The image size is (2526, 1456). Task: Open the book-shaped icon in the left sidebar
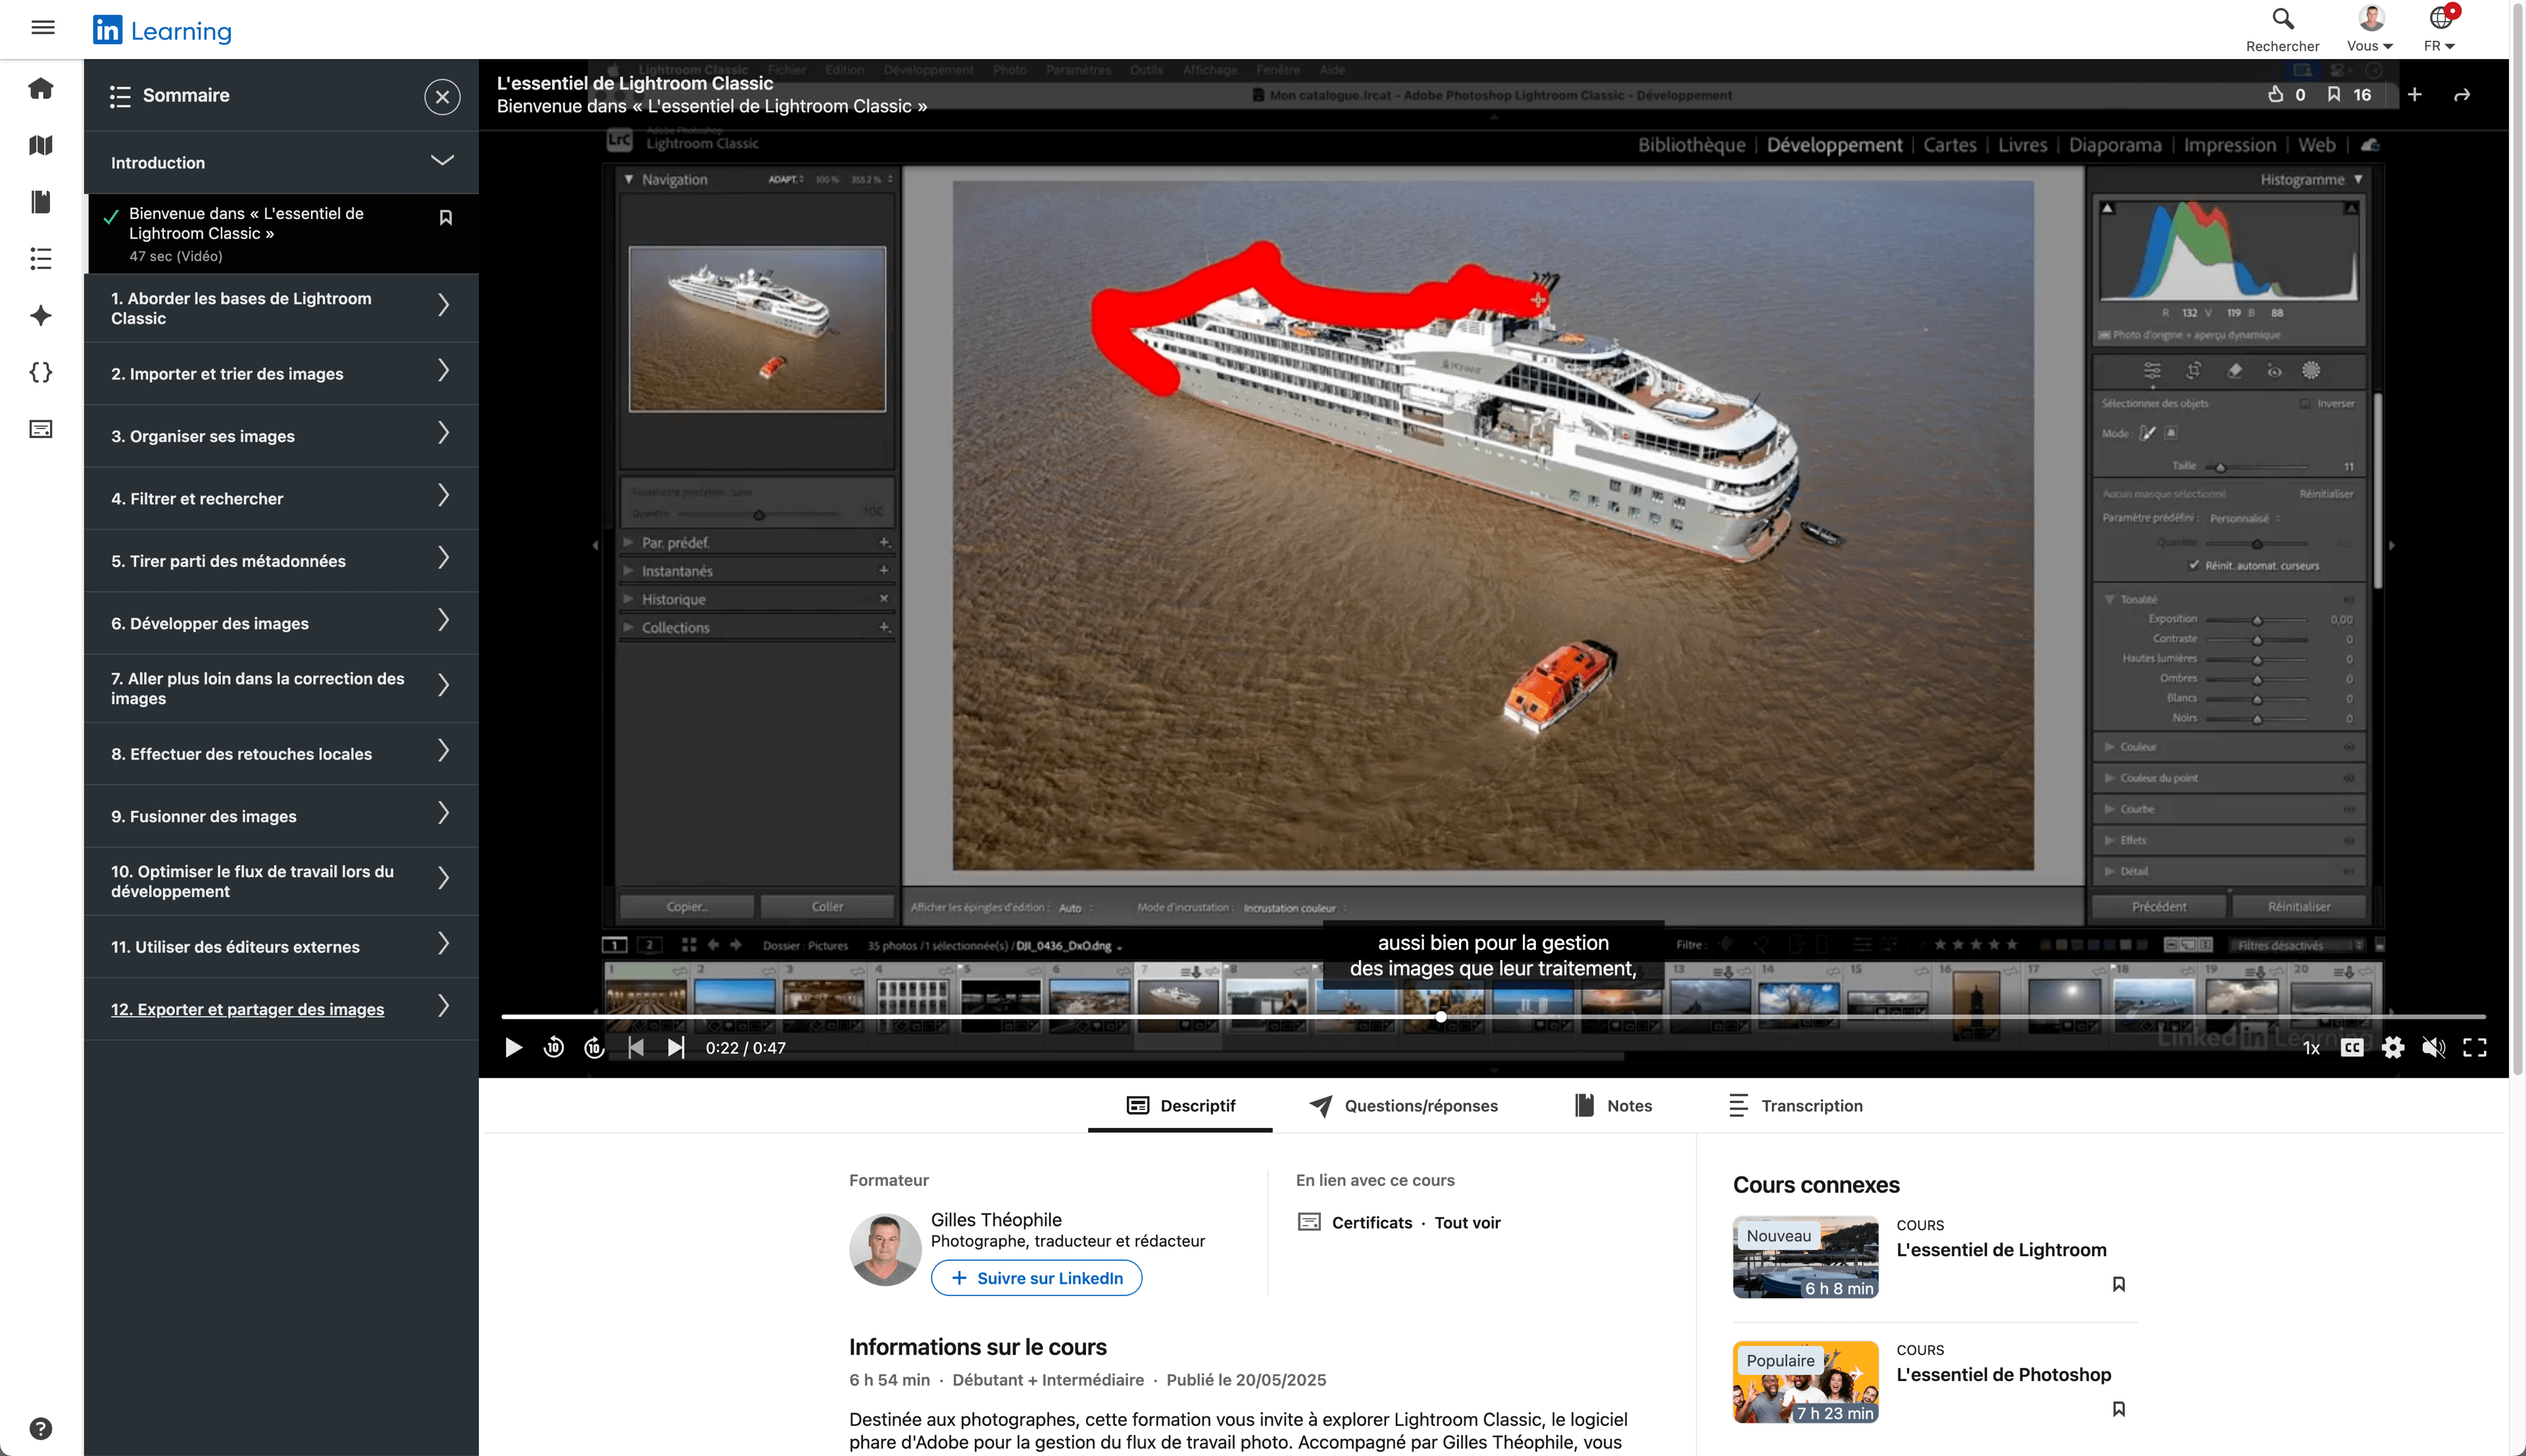pos(41,202)
